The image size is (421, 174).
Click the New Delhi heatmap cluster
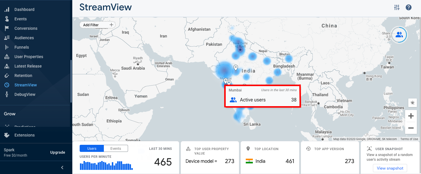click(239, 46)
